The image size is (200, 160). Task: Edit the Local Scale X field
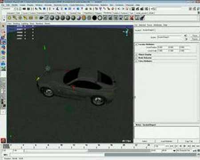pyautogui.click(x=162, y=51)
